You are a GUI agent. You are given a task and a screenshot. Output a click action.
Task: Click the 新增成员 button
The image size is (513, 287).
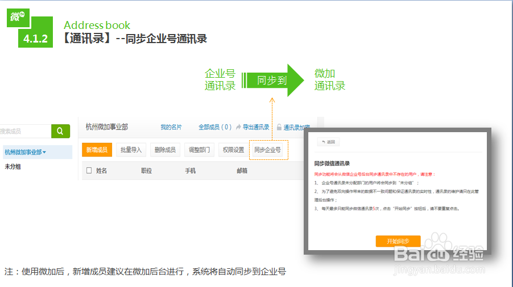97,150
